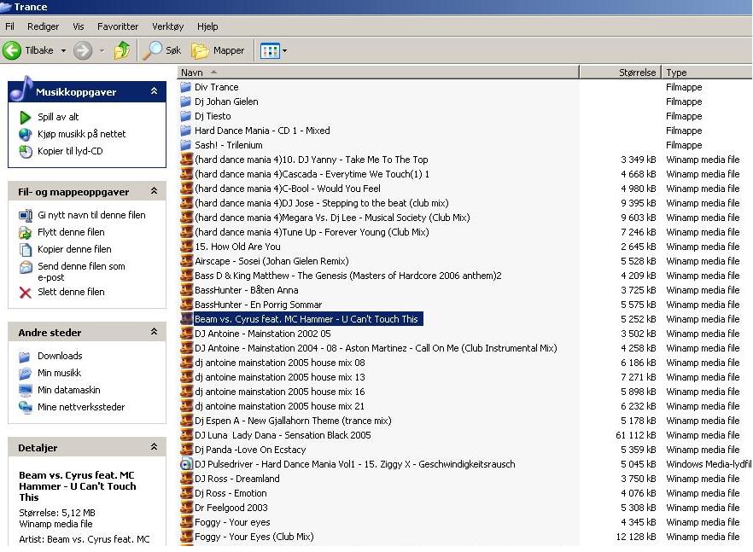
Task: Open the Verktøy menu
Action: click(x=167, y=26)
